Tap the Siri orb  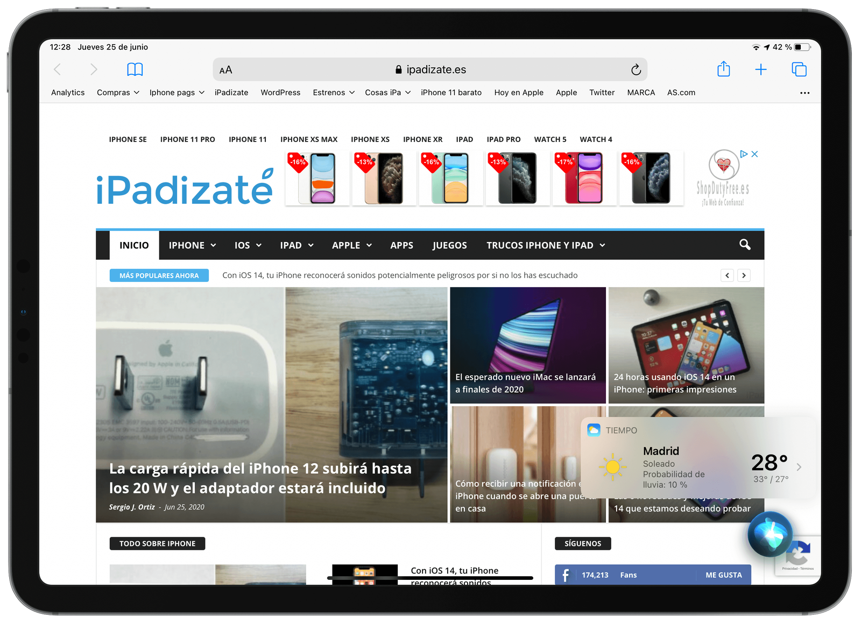pos(770,534)
